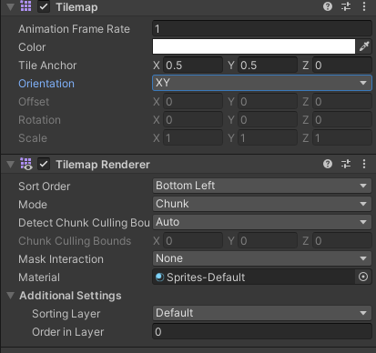
Task: Click the Order in Layer field
Action: 262,331
